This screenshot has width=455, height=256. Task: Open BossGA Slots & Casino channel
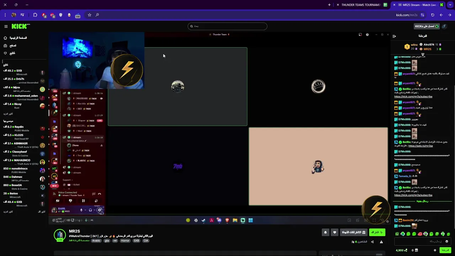(24, 187)
